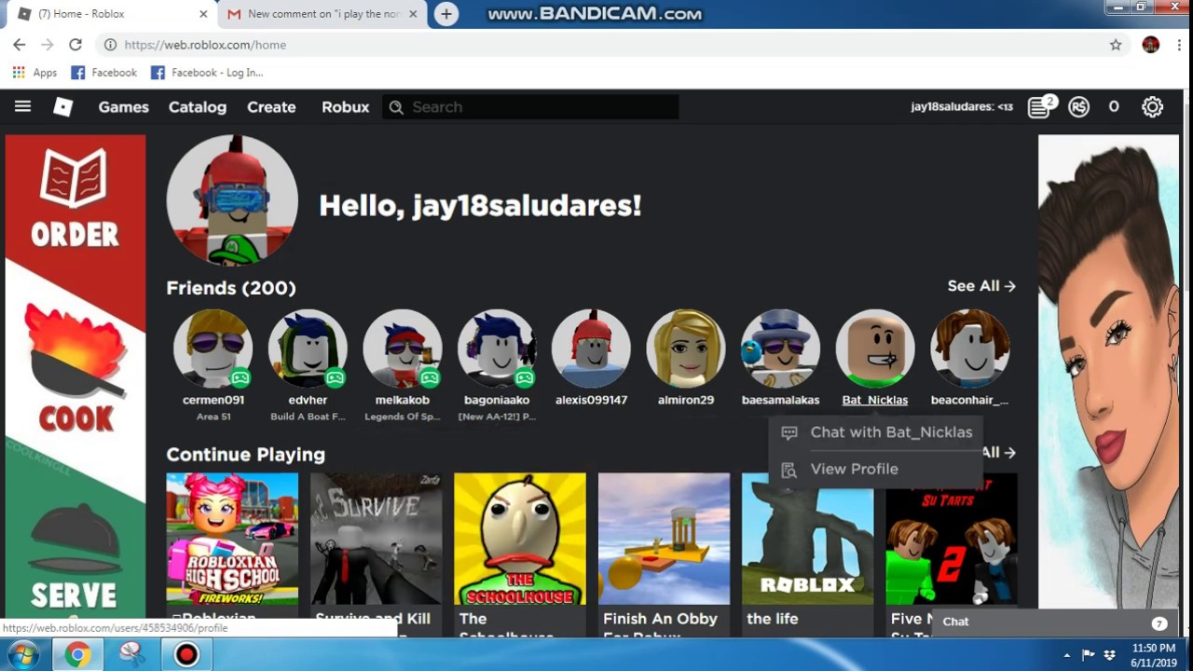1193x671 pixels.
Task: Open the Apps bookmark shortcut
Action: (x=34, y=73)
